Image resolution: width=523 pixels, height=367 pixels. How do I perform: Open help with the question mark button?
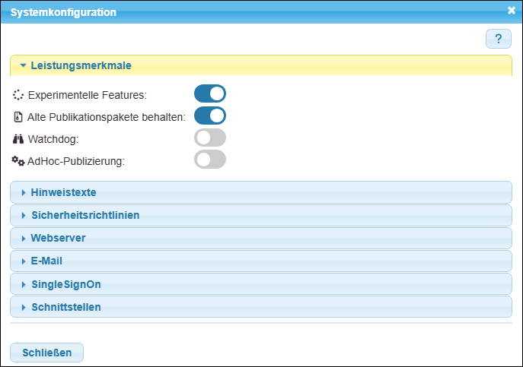point(499,39)
